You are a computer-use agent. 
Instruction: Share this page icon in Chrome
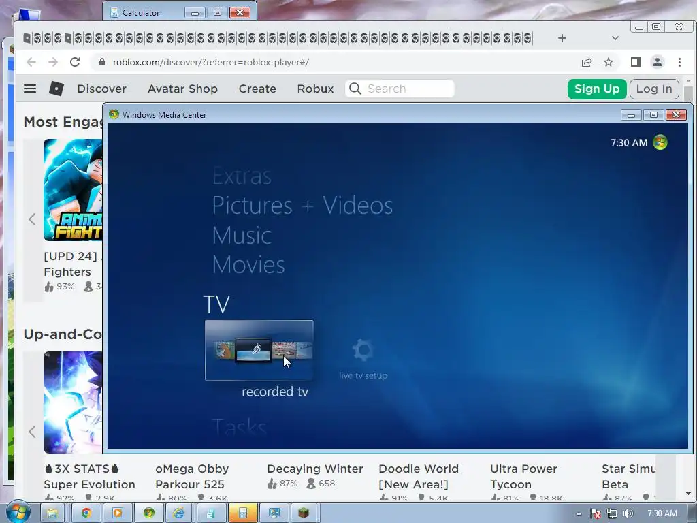point(586,62)
